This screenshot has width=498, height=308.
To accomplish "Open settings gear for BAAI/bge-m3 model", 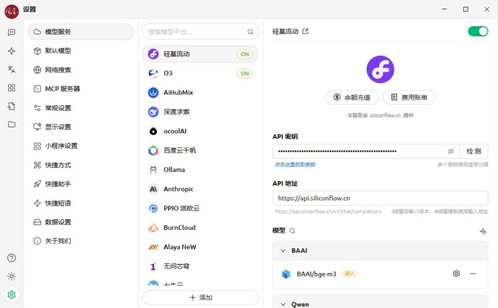I will point(456,274).
